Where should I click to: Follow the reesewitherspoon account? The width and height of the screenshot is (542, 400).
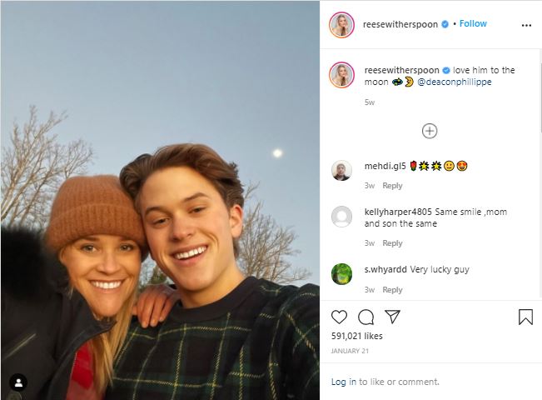coord(473,23)
